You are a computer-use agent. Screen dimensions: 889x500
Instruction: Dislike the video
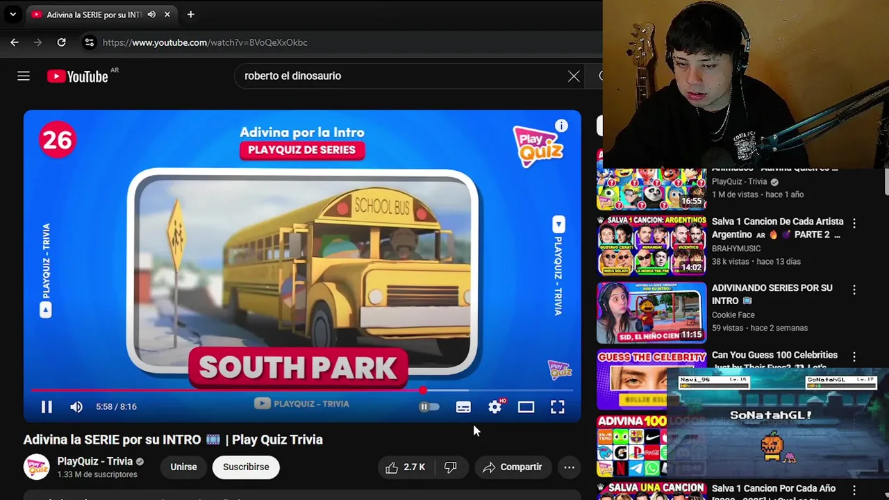(451, 467)
